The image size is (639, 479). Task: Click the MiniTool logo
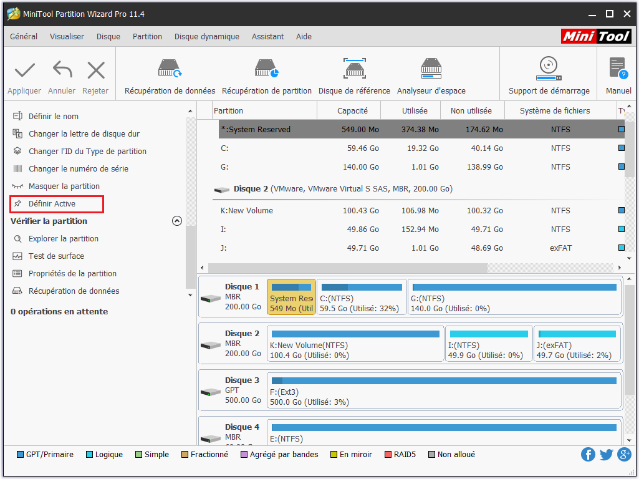coord(596,37)
